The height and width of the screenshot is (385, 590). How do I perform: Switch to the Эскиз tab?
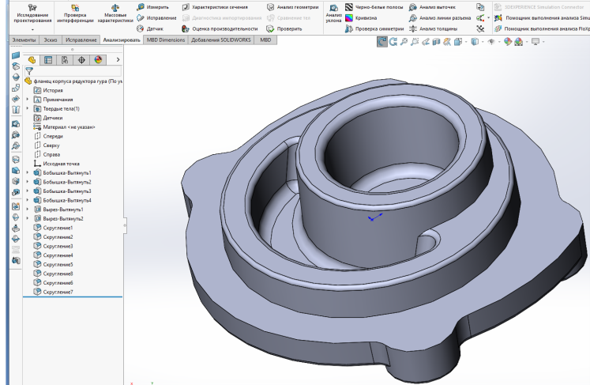coord(50,39)
